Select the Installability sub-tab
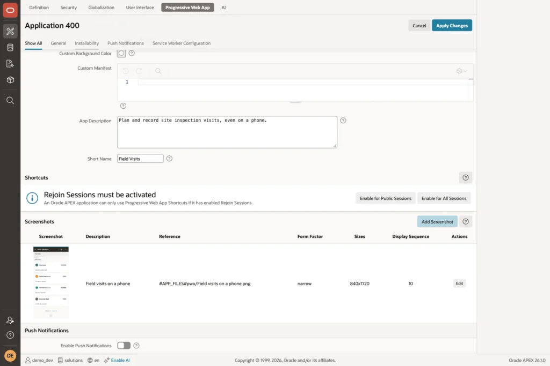This screenshot has width=550, height=366. click(86, 43)
